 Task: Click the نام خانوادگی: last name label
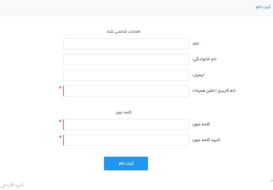coord(204,59)
